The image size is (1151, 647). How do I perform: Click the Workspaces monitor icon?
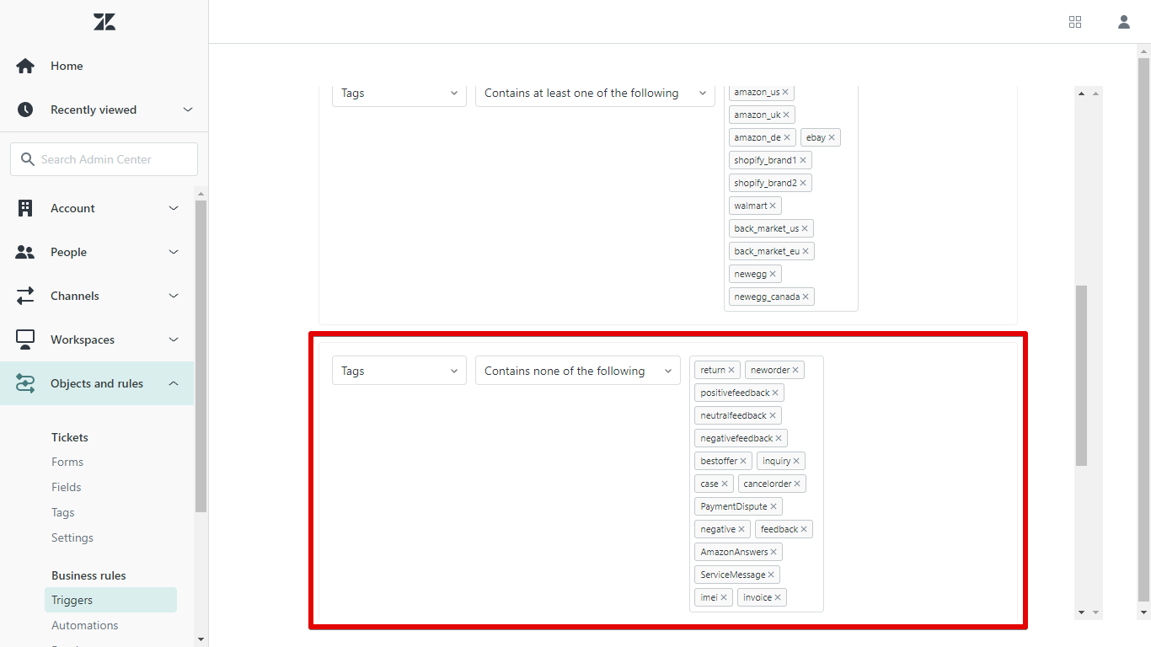pos(25,340)
